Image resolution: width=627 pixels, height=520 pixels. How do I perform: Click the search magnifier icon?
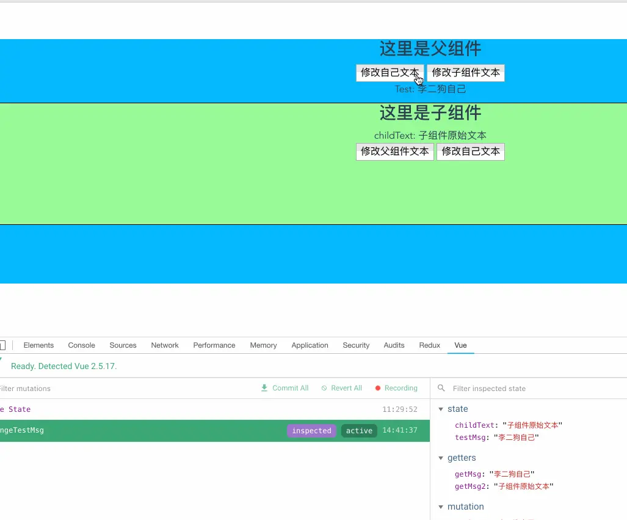441,388
